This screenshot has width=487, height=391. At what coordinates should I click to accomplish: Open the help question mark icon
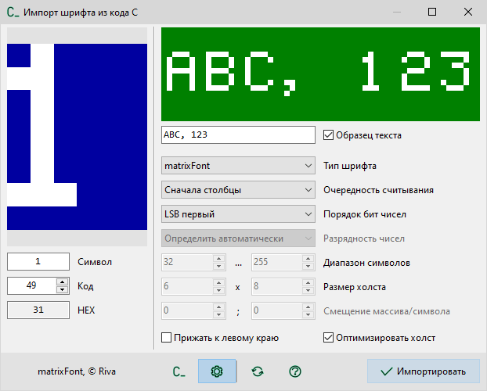pos(295,371)
